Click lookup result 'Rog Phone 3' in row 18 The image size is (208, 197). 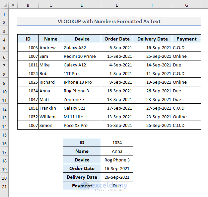(117, 160)
